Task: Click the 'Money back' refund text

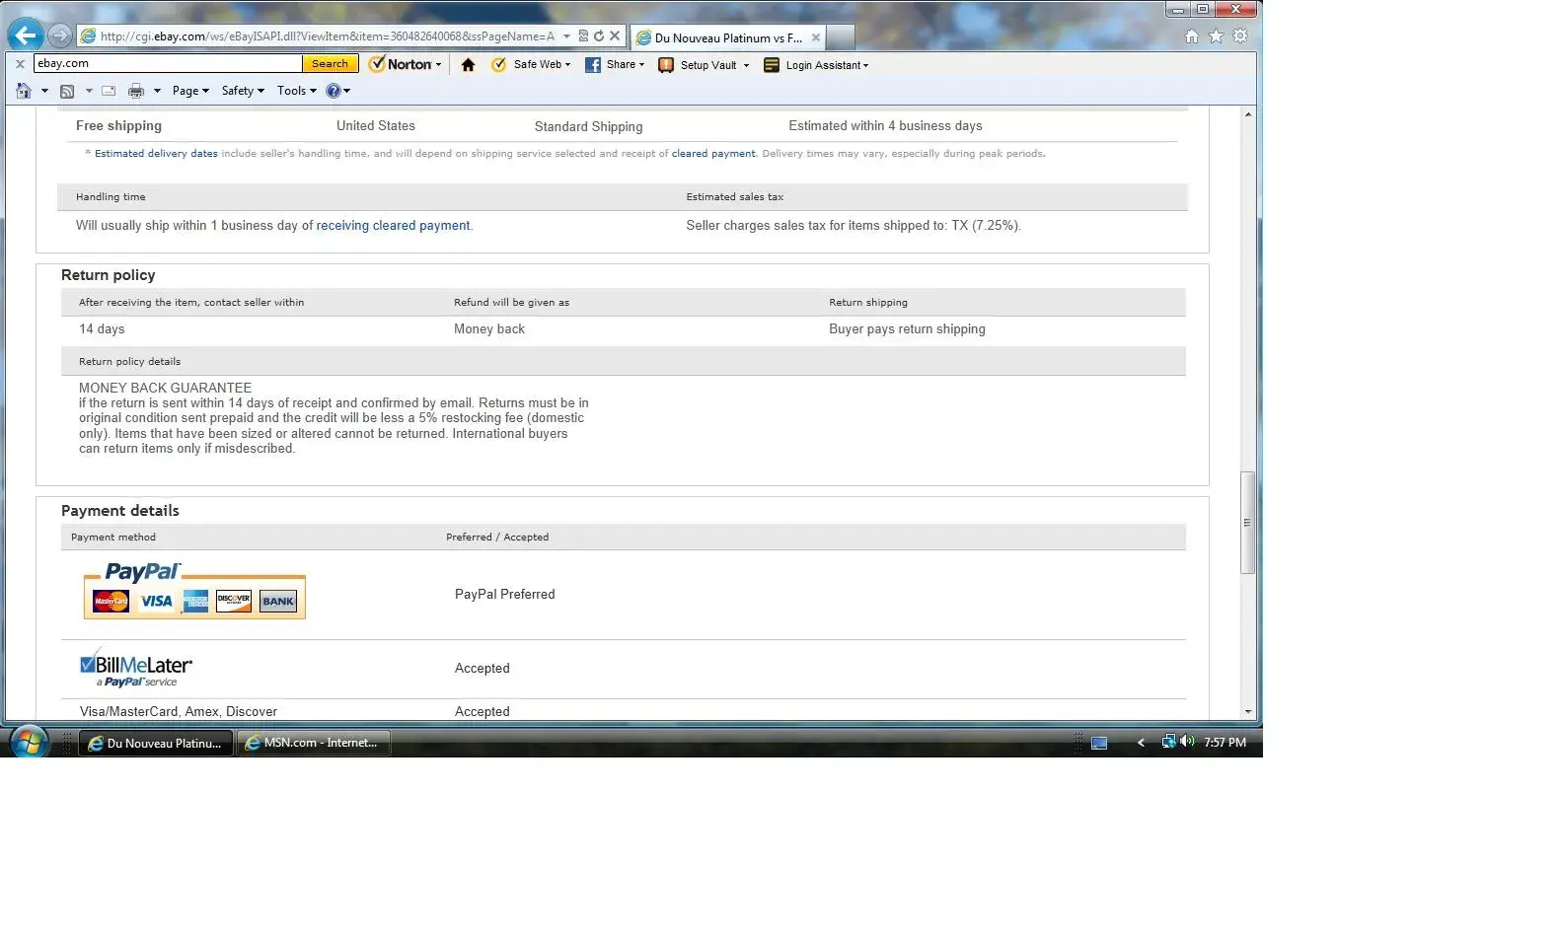Action: pyautogui.click(x=489, y=329)
